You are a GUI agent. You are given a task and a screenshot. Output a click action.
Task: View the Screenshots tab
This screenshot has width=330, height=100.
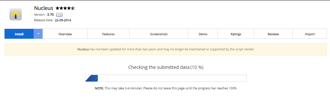(x=159, y=34)
